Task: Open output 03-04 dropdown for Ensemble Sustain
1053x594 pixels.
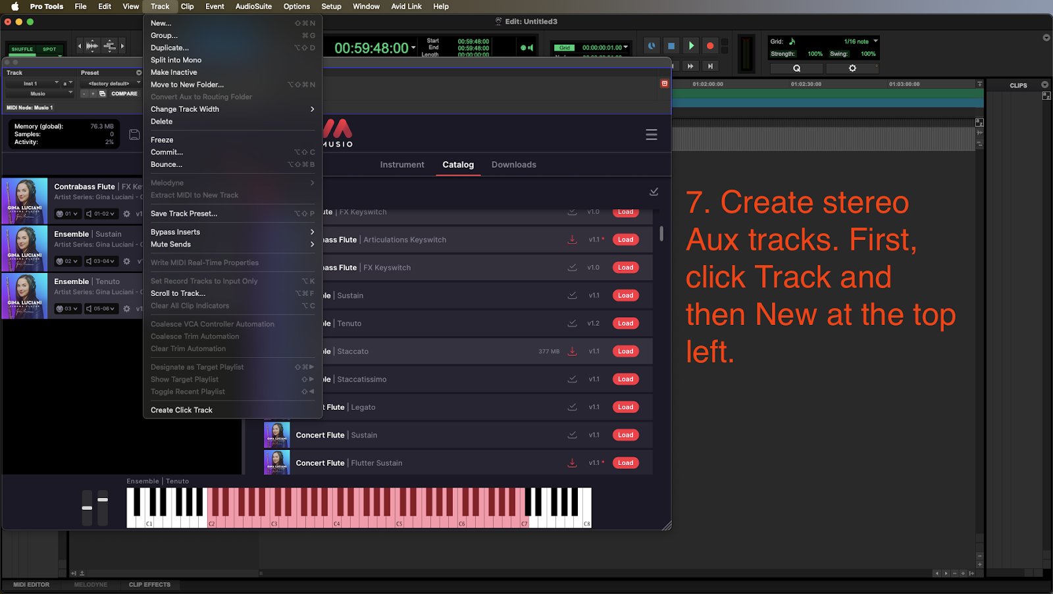Action: coord(101,261)
